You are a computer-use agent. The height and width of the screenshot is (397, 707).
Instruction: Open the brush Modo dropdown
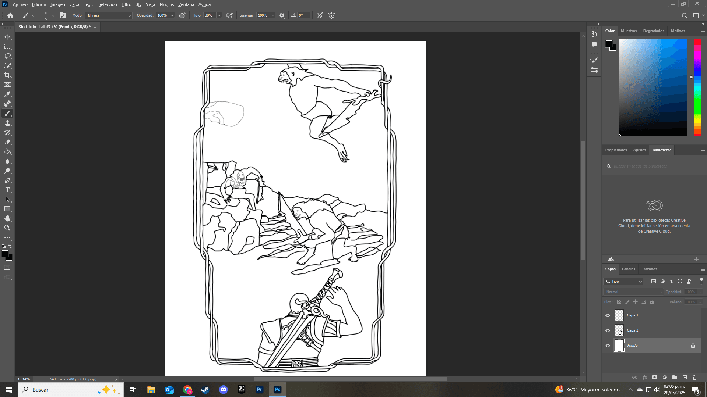109,15
